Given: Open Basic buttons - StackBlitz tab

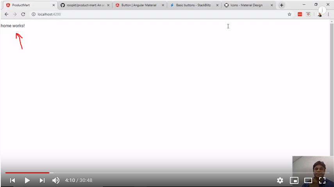Looking at the screenshot, I should coord(192,5).
